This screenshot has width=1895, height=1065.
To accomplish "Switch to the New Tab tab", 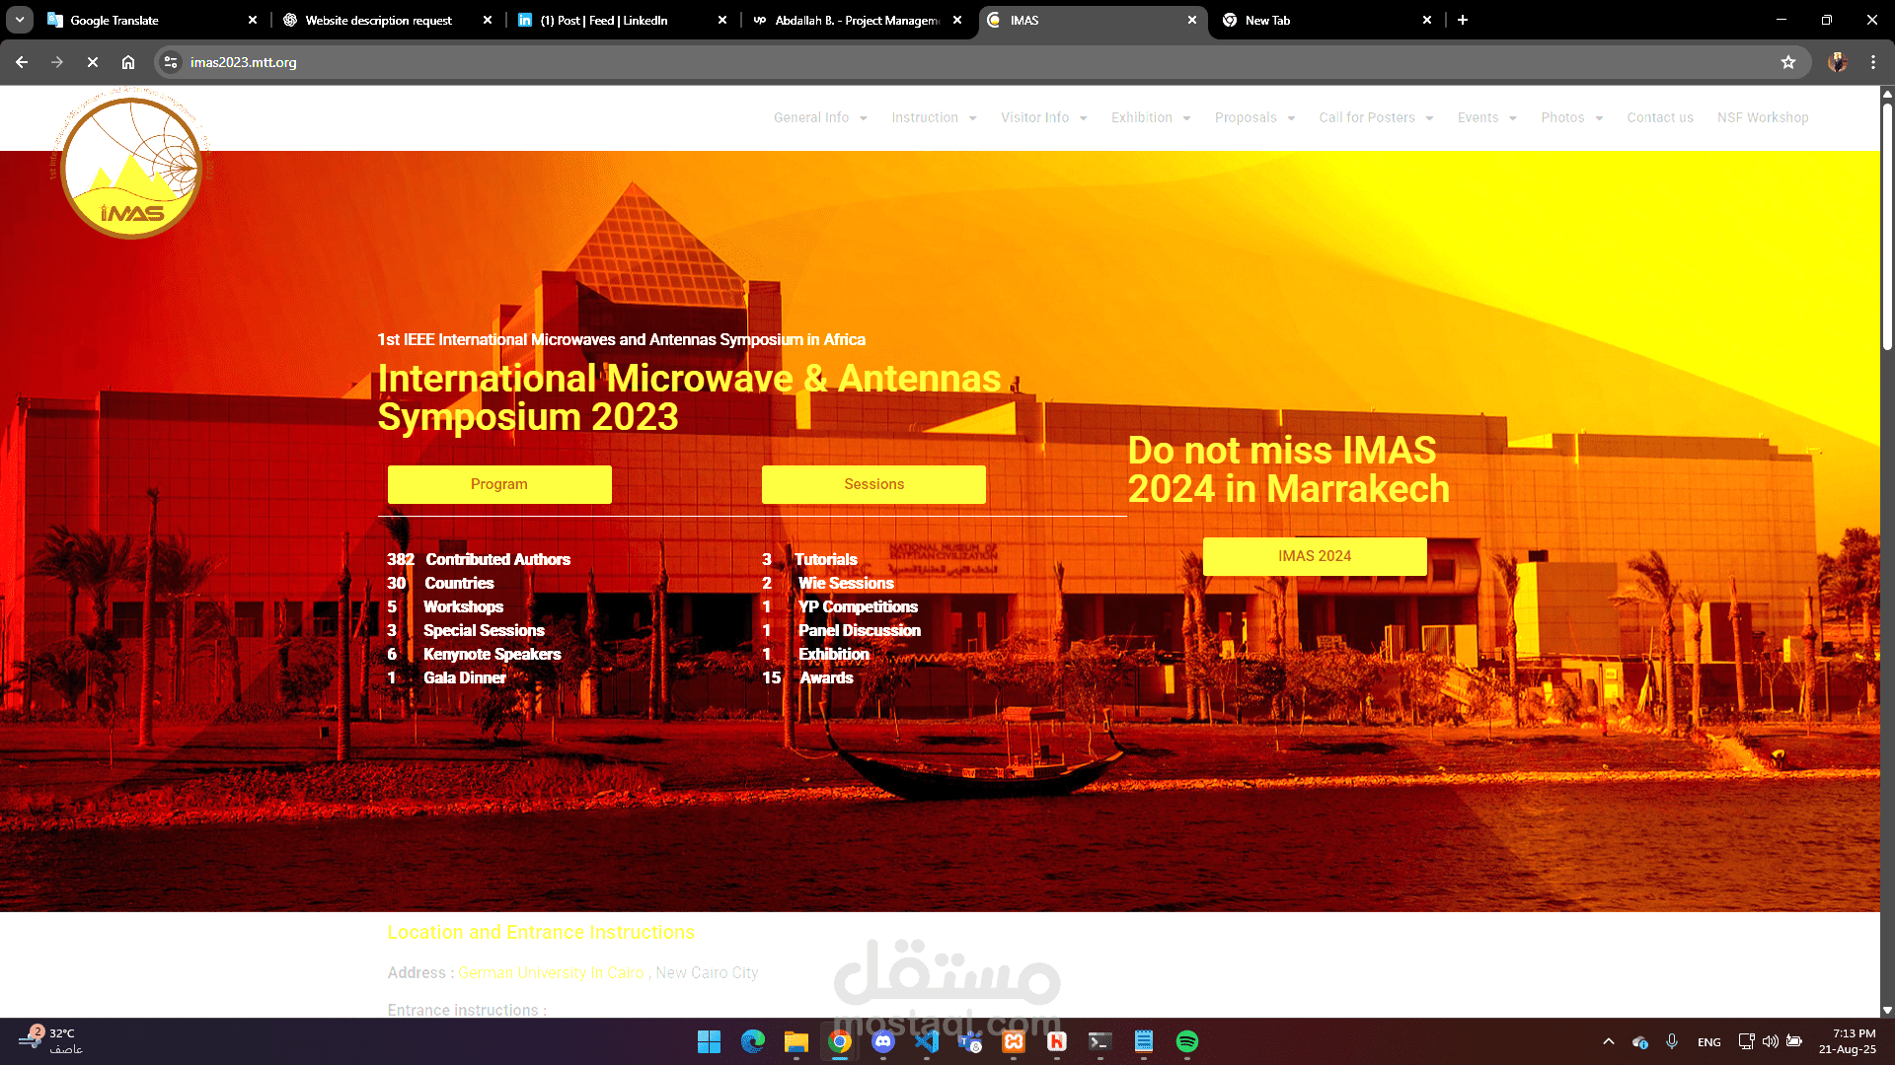I will pyautogui.click(x=1325, y=20).
